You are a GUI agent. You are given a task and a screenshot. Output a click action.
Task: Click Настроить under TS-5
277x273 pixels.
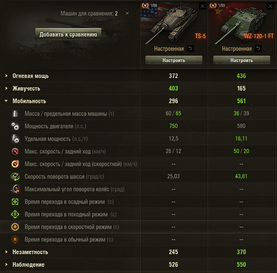point(174,60)
